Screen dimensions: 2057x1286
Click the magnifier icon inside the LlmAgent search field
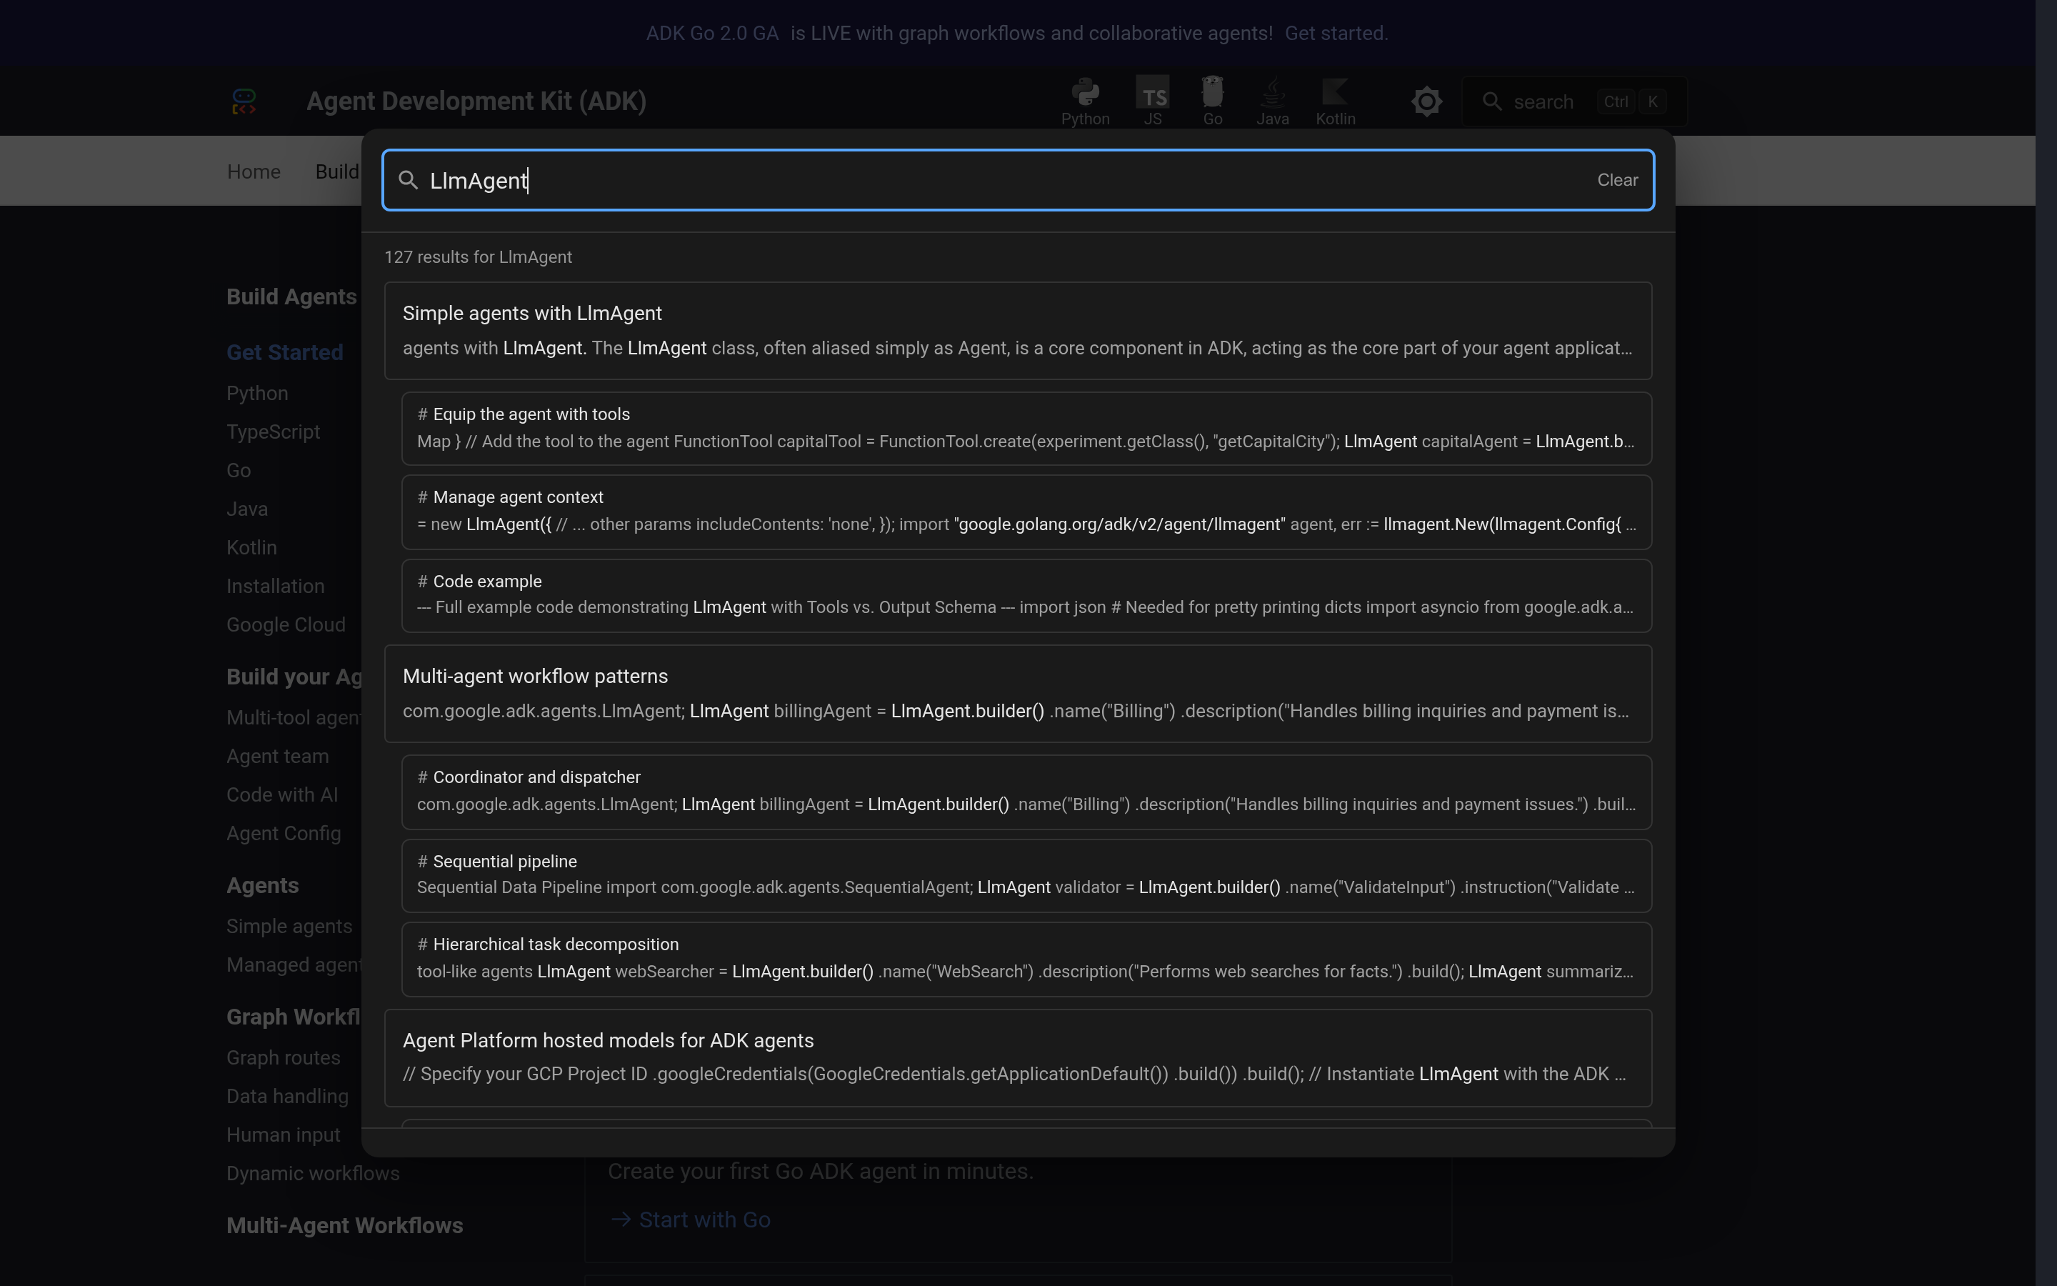click(409, 180)
